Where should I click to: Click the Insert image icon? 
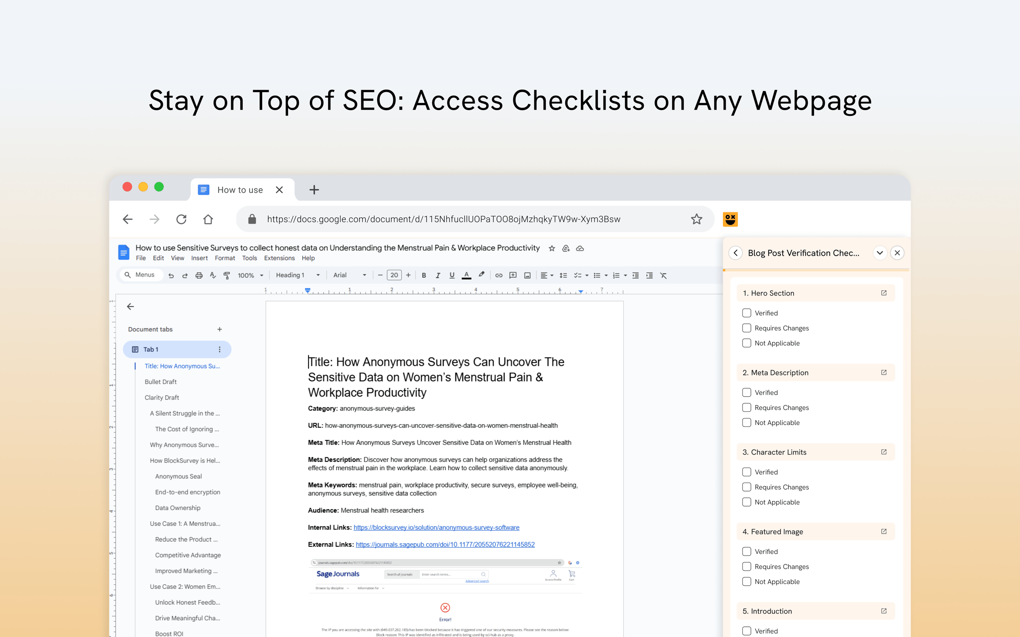click(x=527, y=275)
